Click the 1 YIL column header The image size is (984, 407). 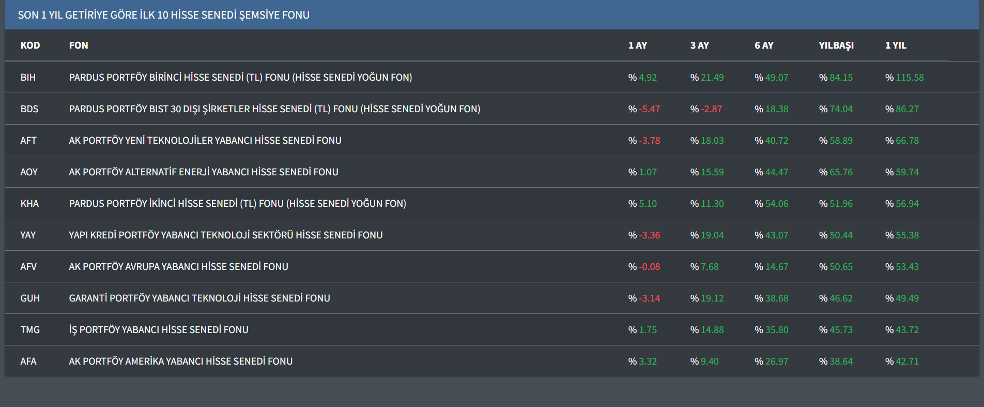click(896, 46)
